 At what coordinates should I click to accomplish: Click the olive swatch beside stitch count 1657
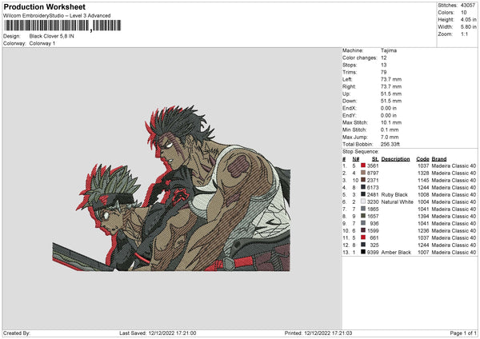tap(363, 216)
